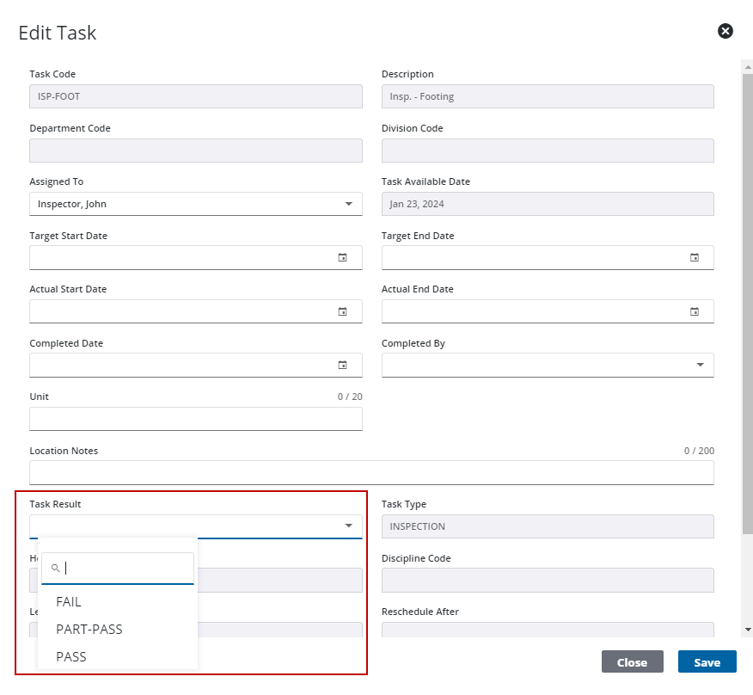Click the scroll up arrow of the scrollbar
Screen dimensions: 753x695
[x=747, y=65]
